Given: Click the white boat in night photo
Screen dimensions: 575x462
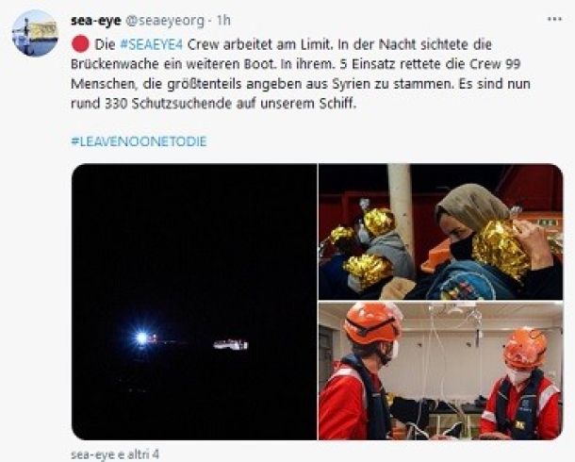Looking at the screenshot, I should point(231,345).
